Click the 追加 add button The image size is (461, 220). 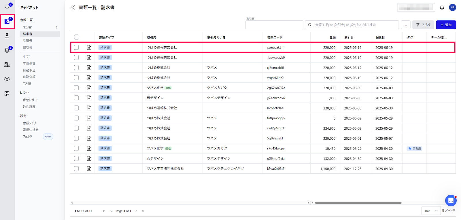[x=446, y=25]
